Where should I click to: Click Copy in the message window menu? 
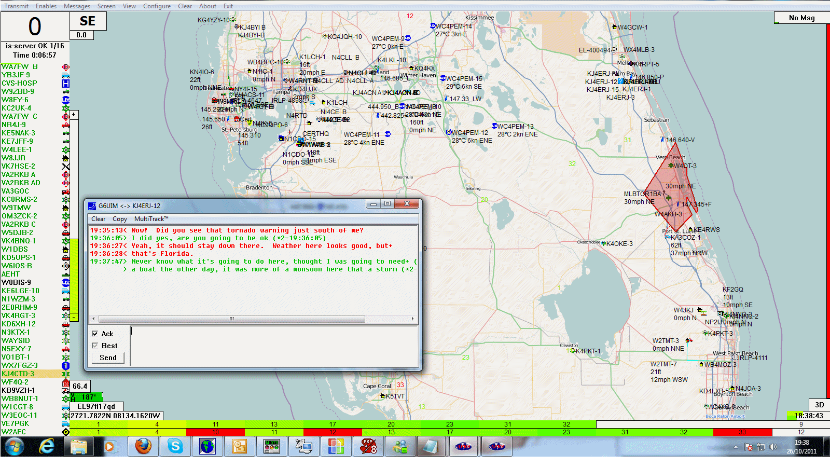click(120, 219)
